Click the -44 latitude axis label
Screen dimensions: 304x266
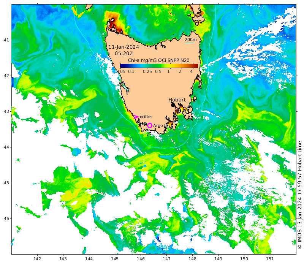[x=6, y=147]
